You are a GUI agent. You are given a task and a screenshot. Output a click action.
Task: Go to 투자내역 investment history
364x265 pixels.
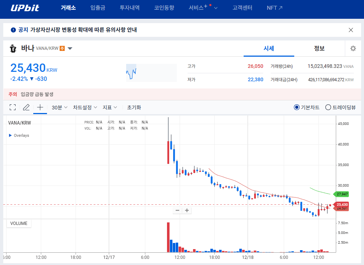pos(129,8)
